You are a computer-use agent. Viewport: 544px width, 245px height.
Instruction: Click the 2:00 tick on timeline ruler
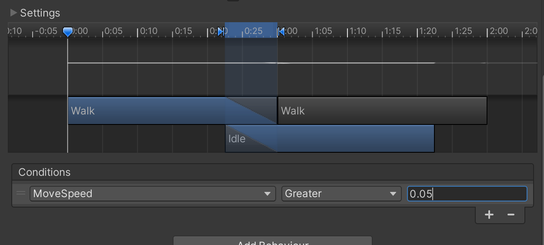(498, 31)
